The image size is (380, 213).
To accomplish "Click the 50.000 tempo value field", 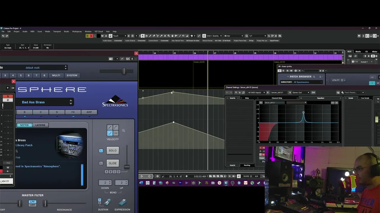I will pos(246,176).
